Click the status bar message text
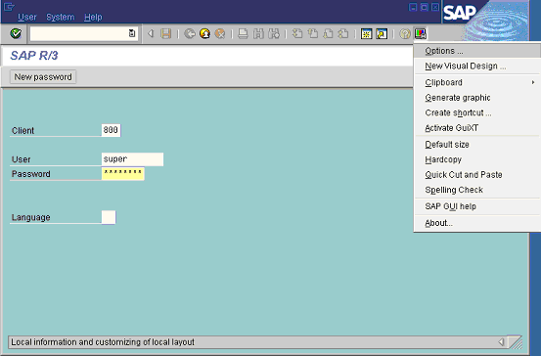Image resolution: width=541 pixels, height=356 pixels. point(103,342)
